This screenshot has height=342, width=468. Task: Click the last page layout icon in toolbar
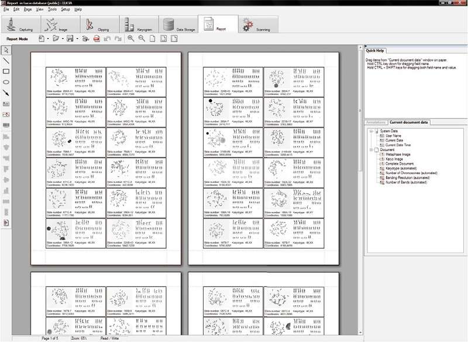point(174,39)
